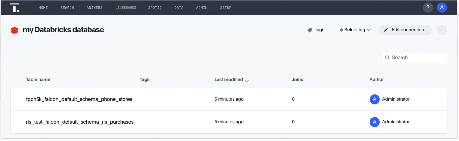
Task: Click the Tags label icon
Action: pyautogui.click(x=310, y=30)
